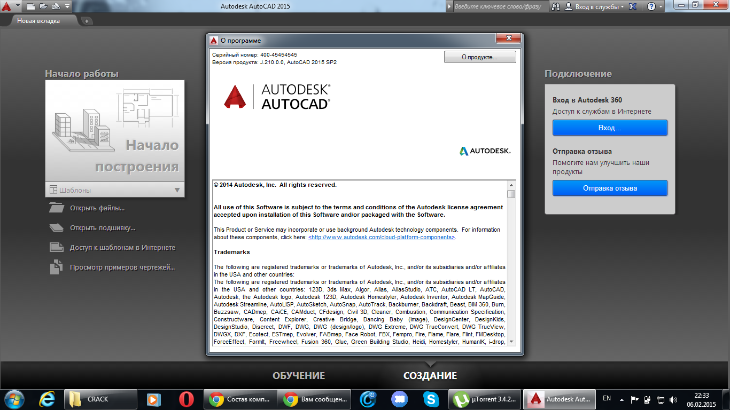
Task: Click the network tray icon
Action: [661, 399]
